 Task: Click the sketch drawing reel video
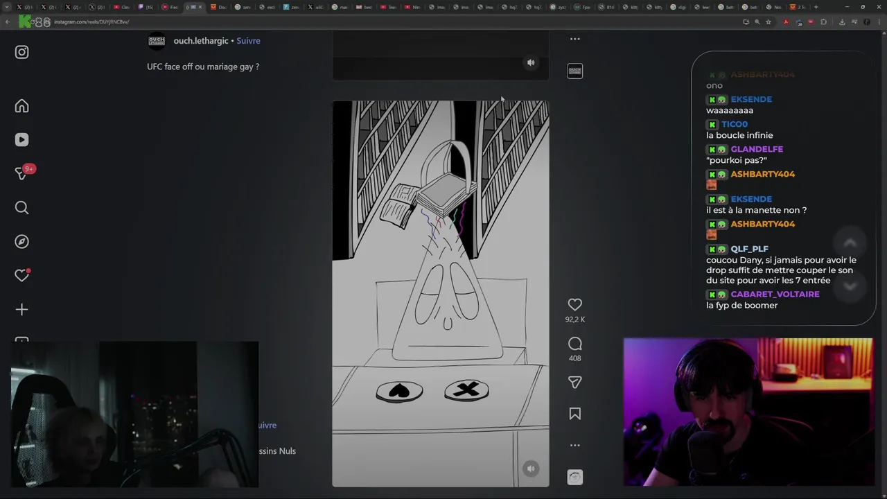pos(441,294)
